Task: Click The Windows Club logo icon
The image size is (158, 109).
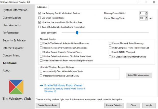Action: pyautogui.click(x=16, y=87)
